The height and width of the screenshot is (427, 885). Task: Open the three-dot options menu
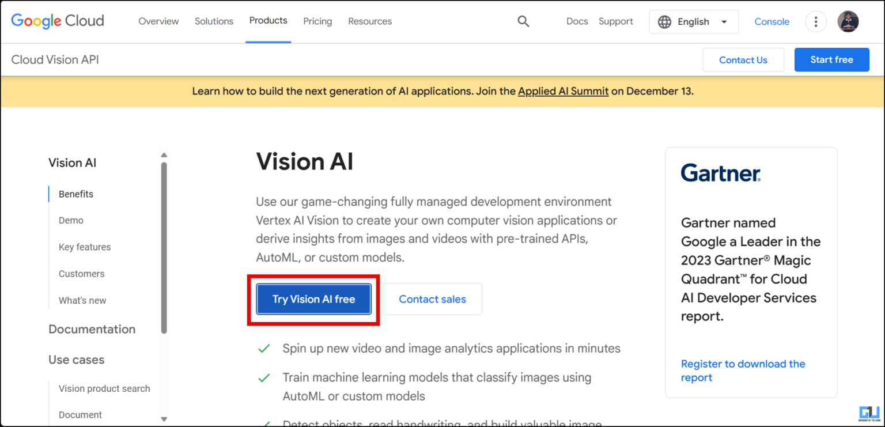point(816,21)
